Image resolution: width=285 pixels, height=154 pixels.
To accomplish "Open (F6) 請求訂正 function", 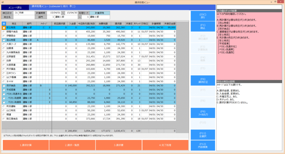I will 203,80.
